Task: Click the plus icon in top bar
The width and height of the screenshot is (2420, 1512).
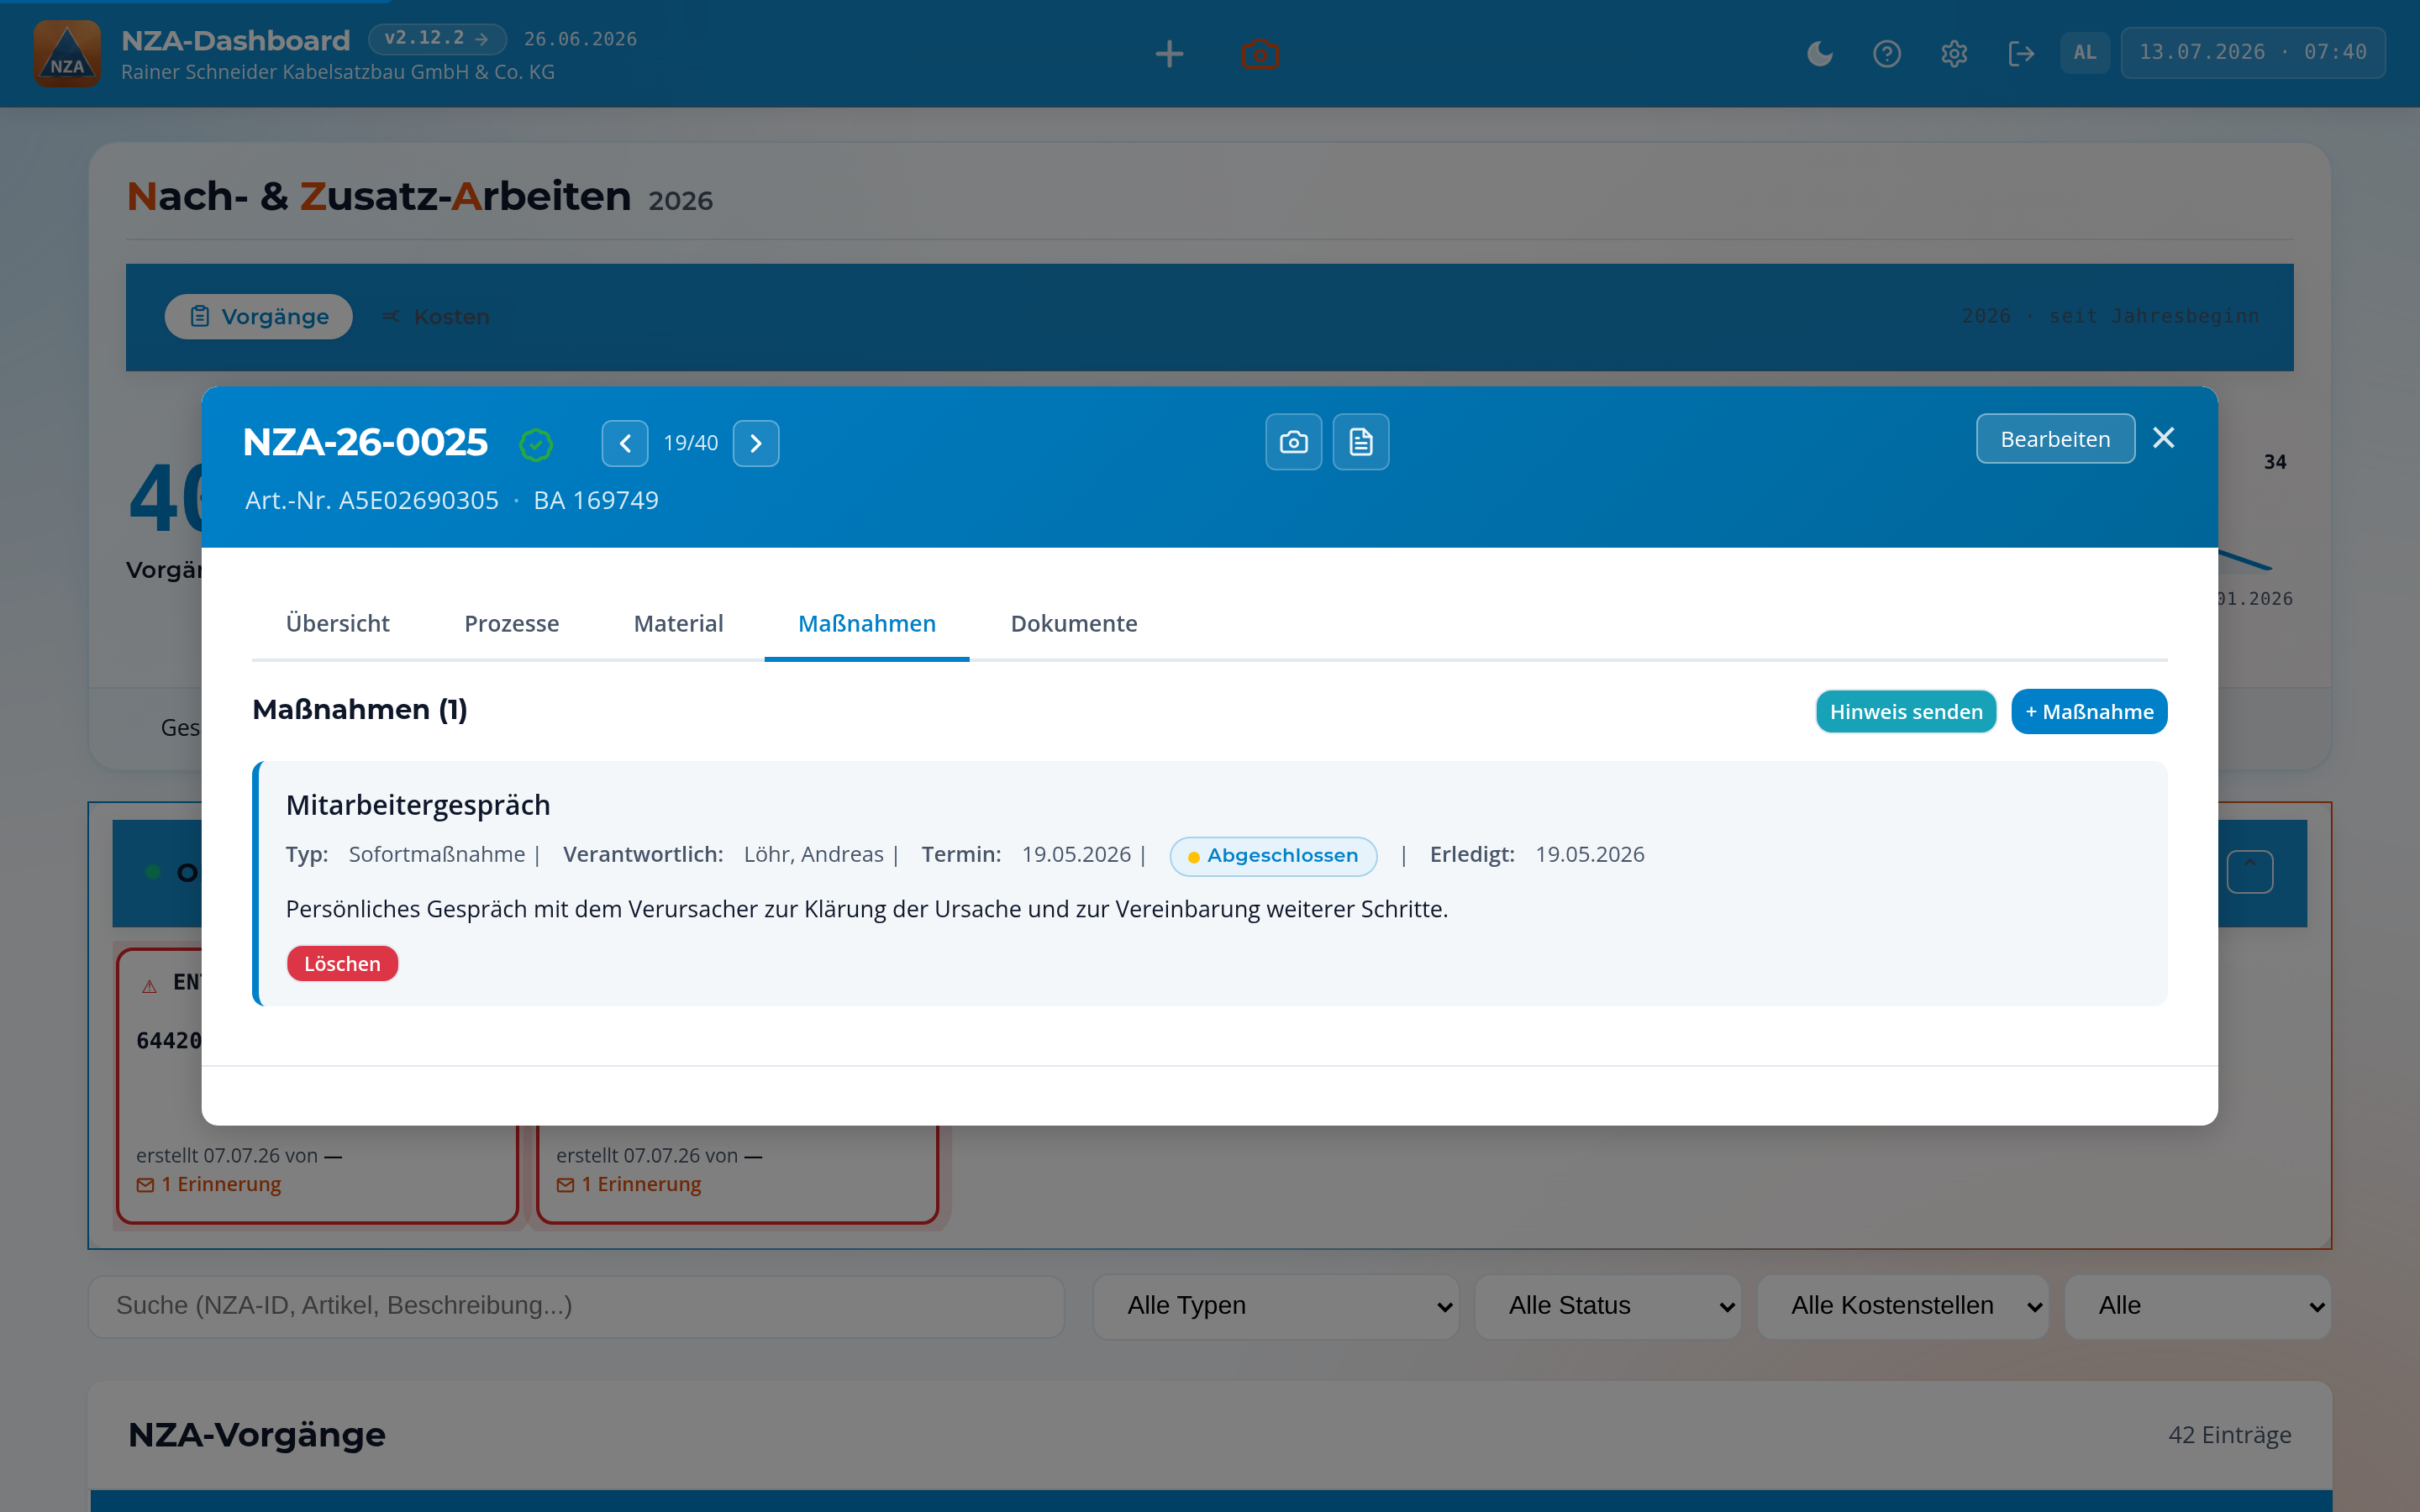Action: 1169,53
